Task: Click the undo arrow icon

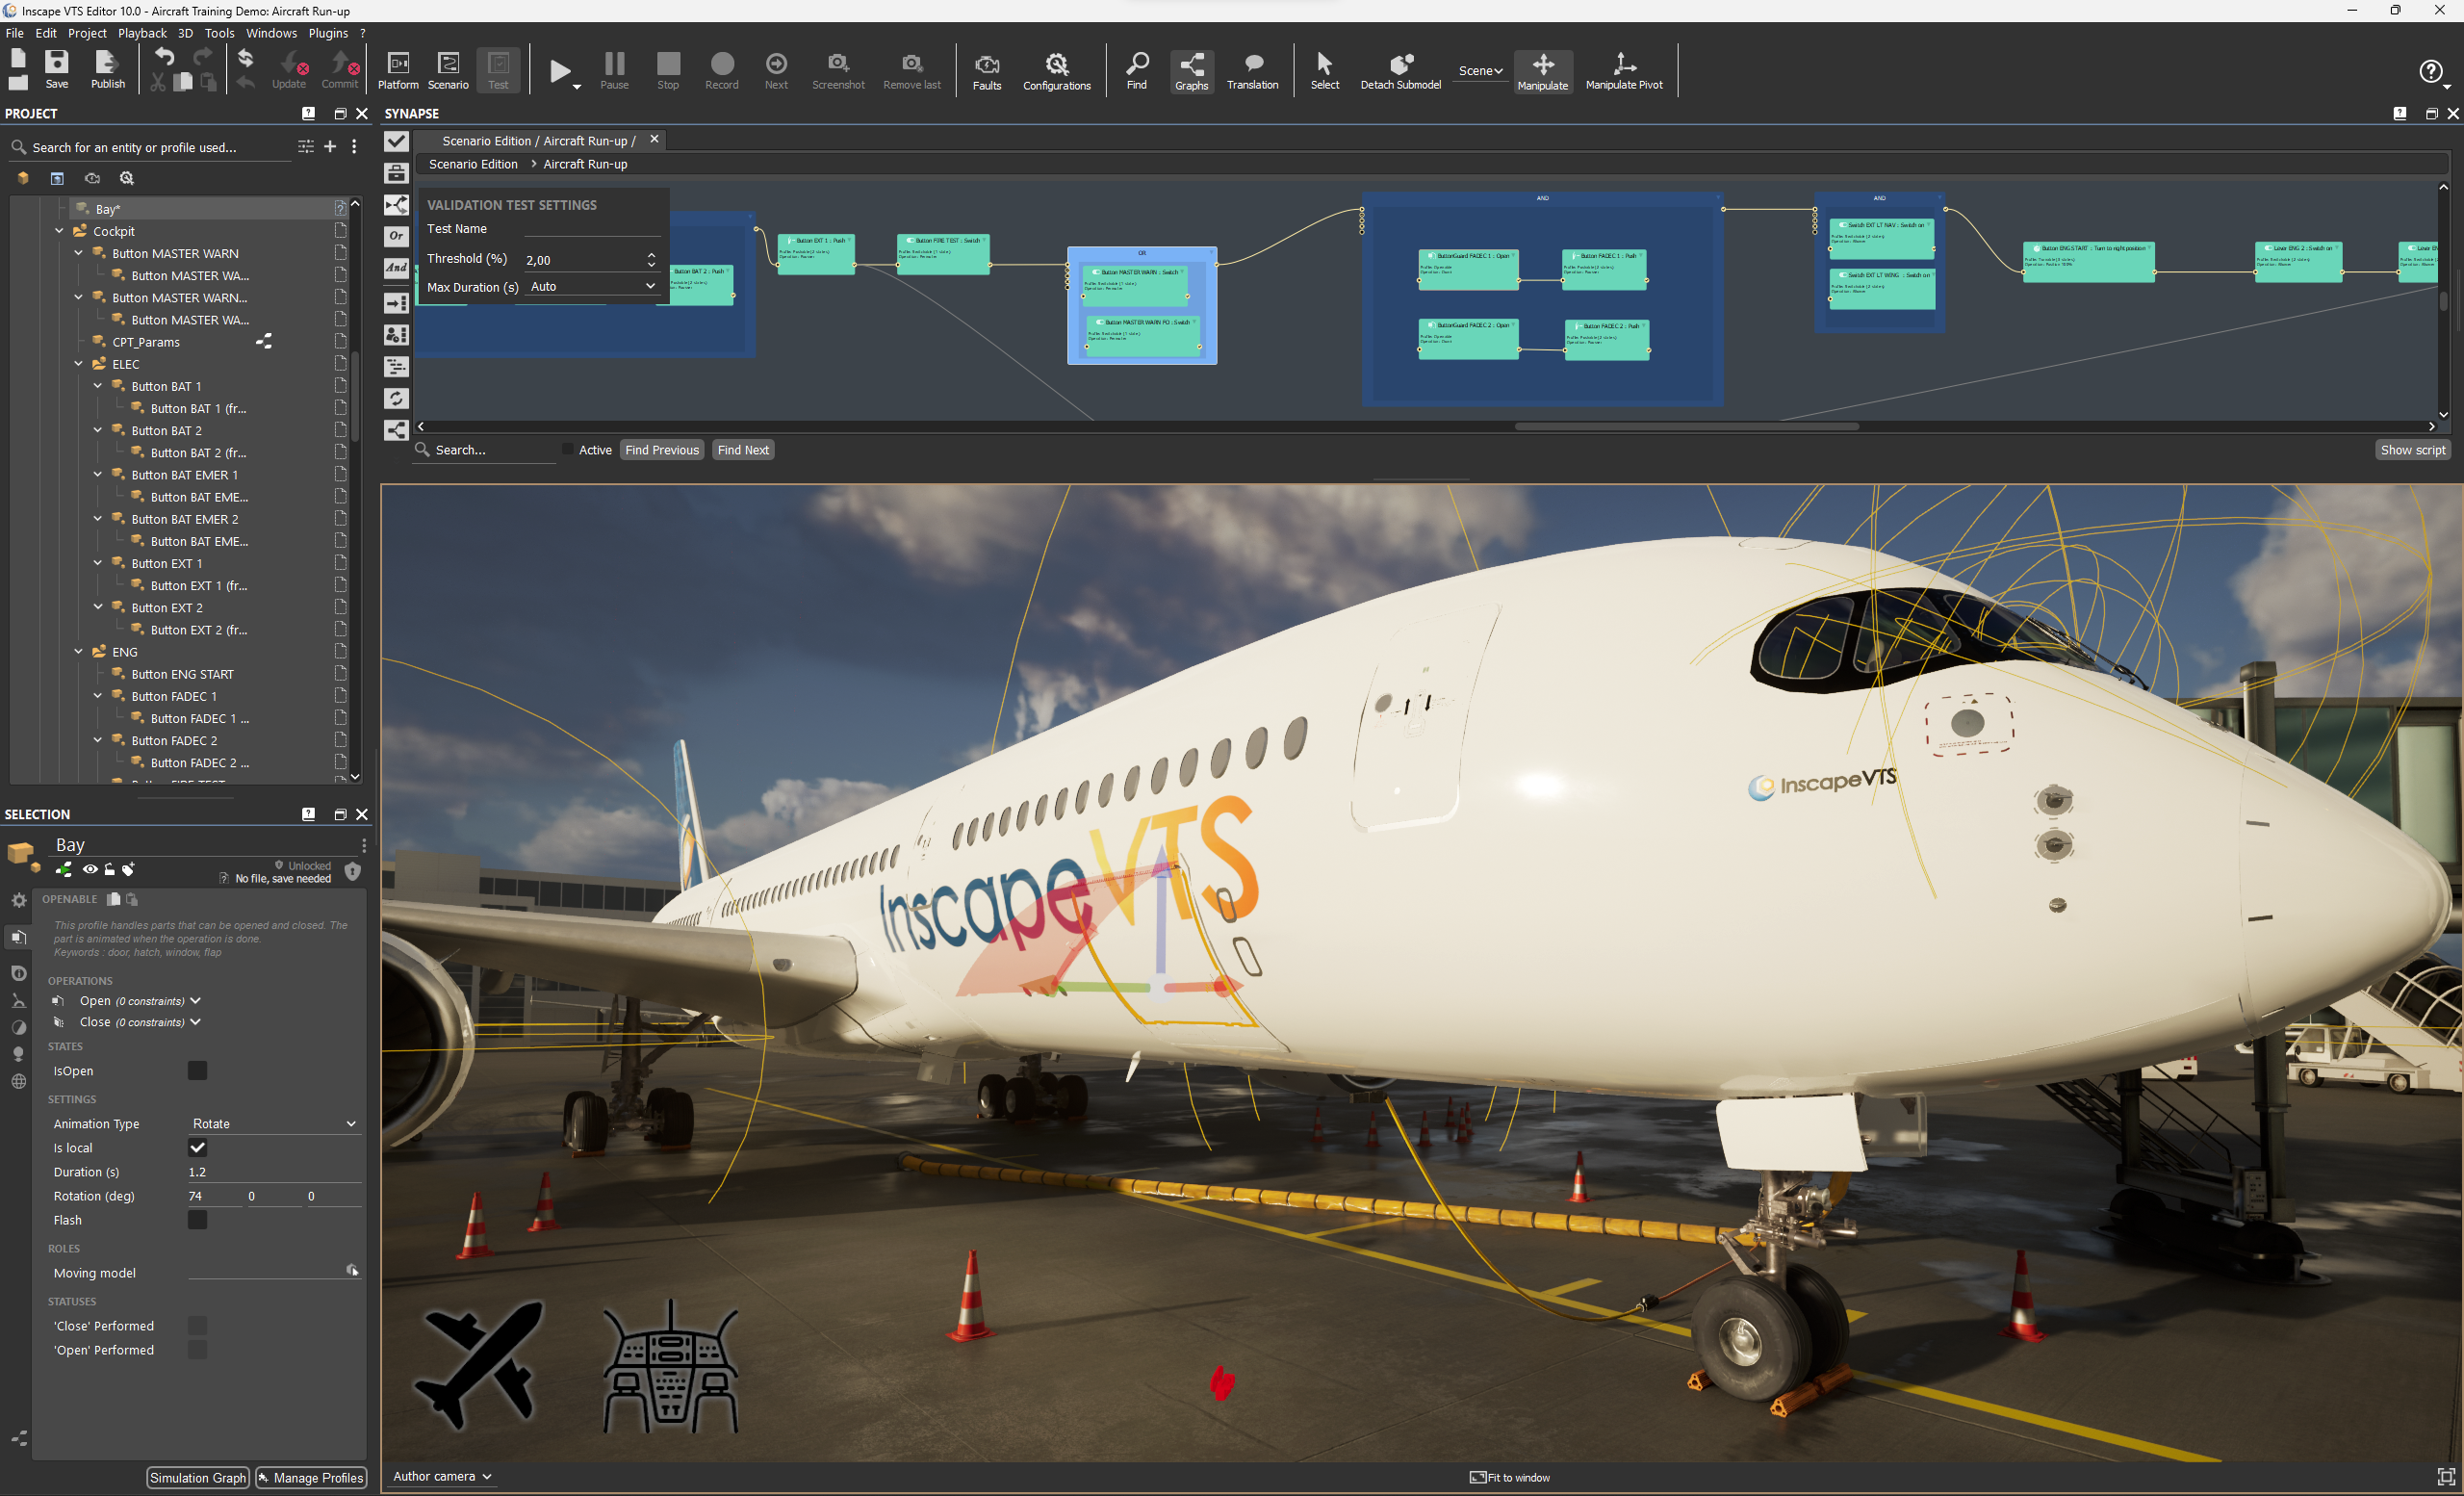Action: 164,57
